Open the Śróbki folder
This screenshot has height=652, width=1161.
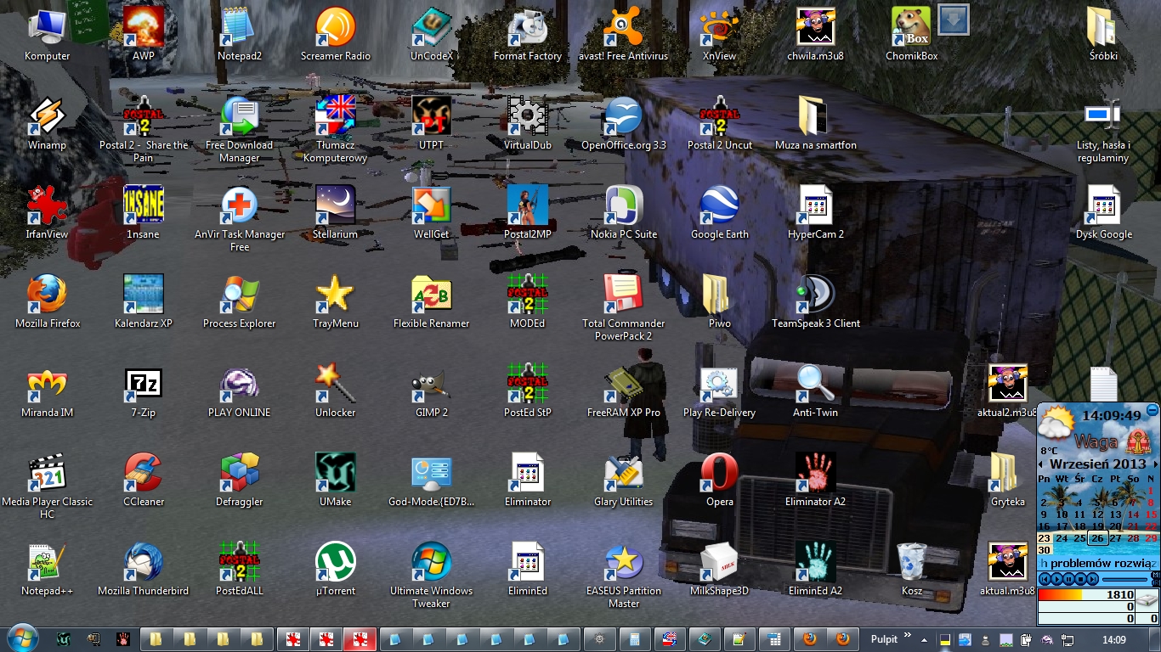tap(1103, 34)
